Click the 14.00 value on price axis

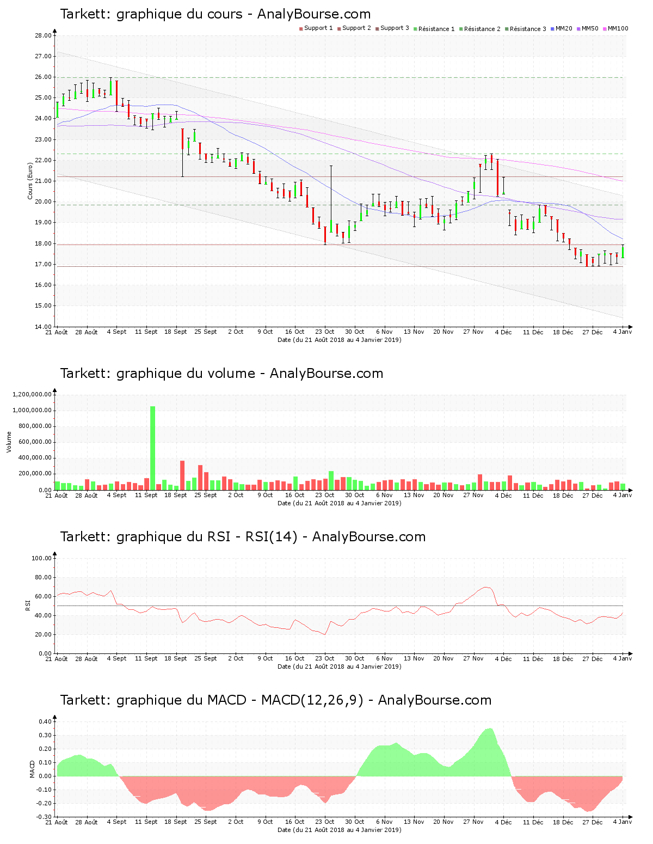click(43, 327)
